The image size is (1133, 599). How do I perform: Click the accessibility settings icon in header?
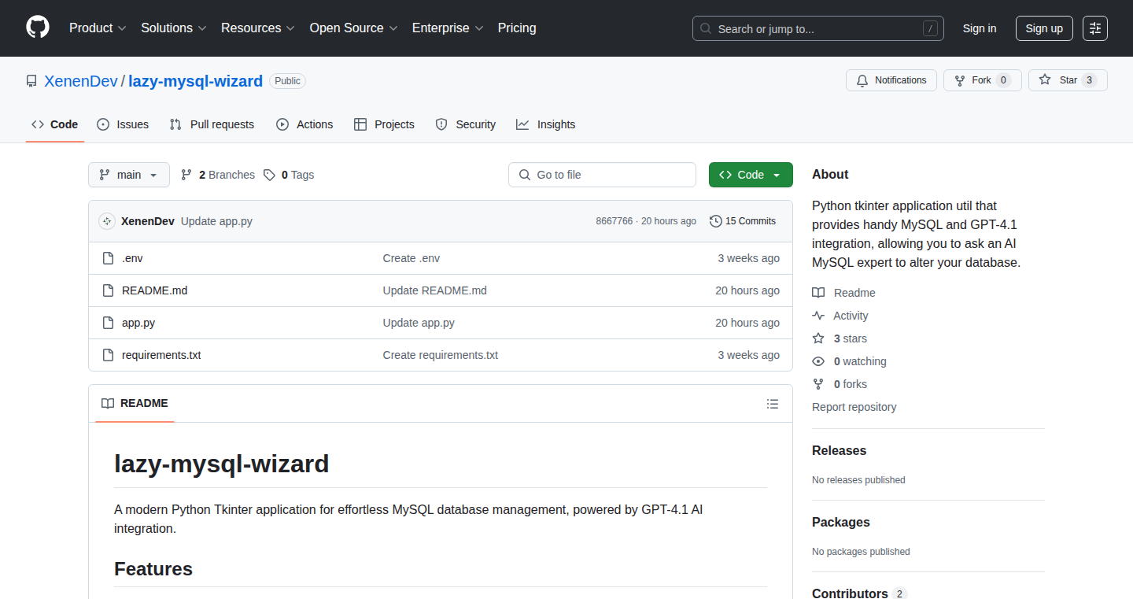pos(1095,28)
